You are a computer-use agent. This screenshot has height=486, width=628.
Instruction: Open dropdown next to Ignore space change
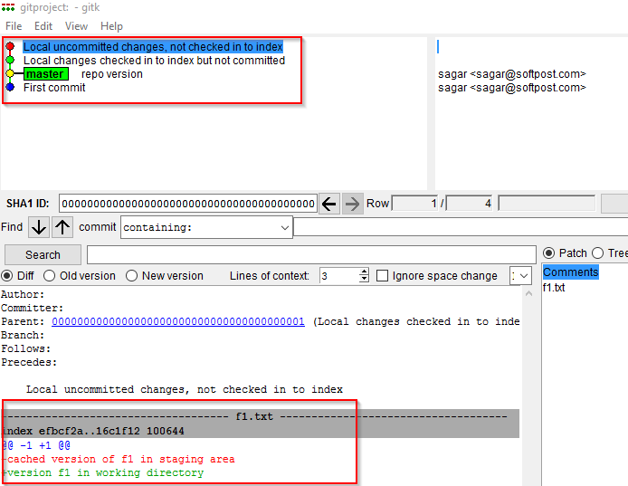coord(520,276)
